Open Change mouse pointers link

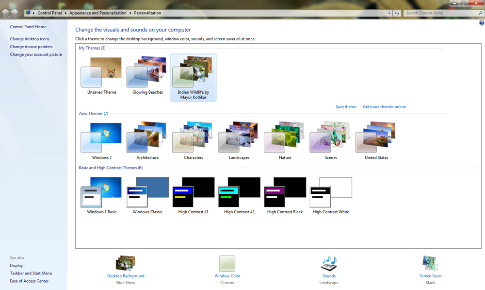click(x=31, y=47)
